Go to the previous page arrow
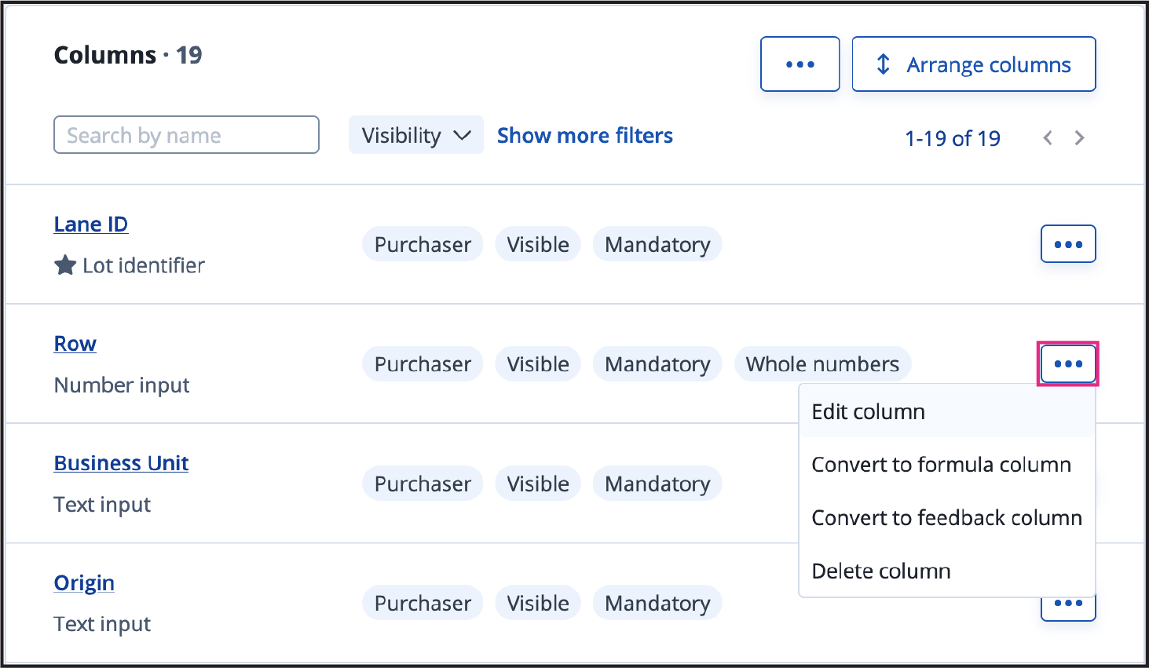1149x668 pixels. (x=1047, y=138)
